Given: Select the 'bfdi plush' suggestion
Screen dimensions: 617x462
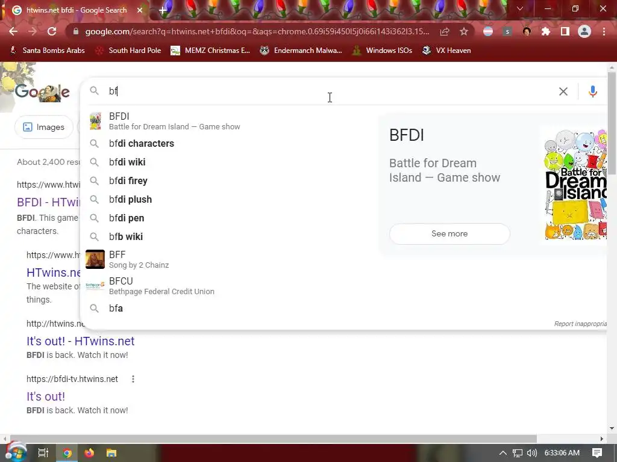Looking at the screenshot, I should tap(229, 200).
